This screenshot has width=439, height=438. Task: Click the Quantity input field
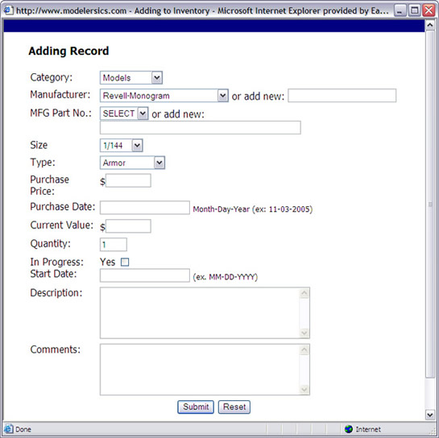click(114, 245)
